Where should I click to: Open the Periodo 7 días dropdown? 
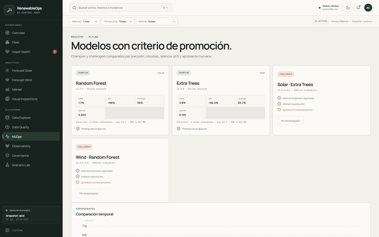pos(85,22)
